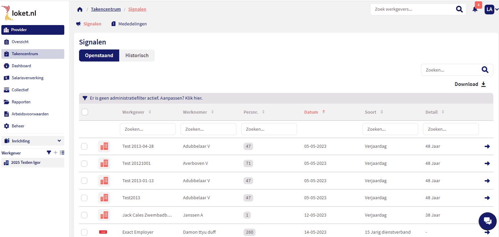Open the LA user account dropdown

491,9
